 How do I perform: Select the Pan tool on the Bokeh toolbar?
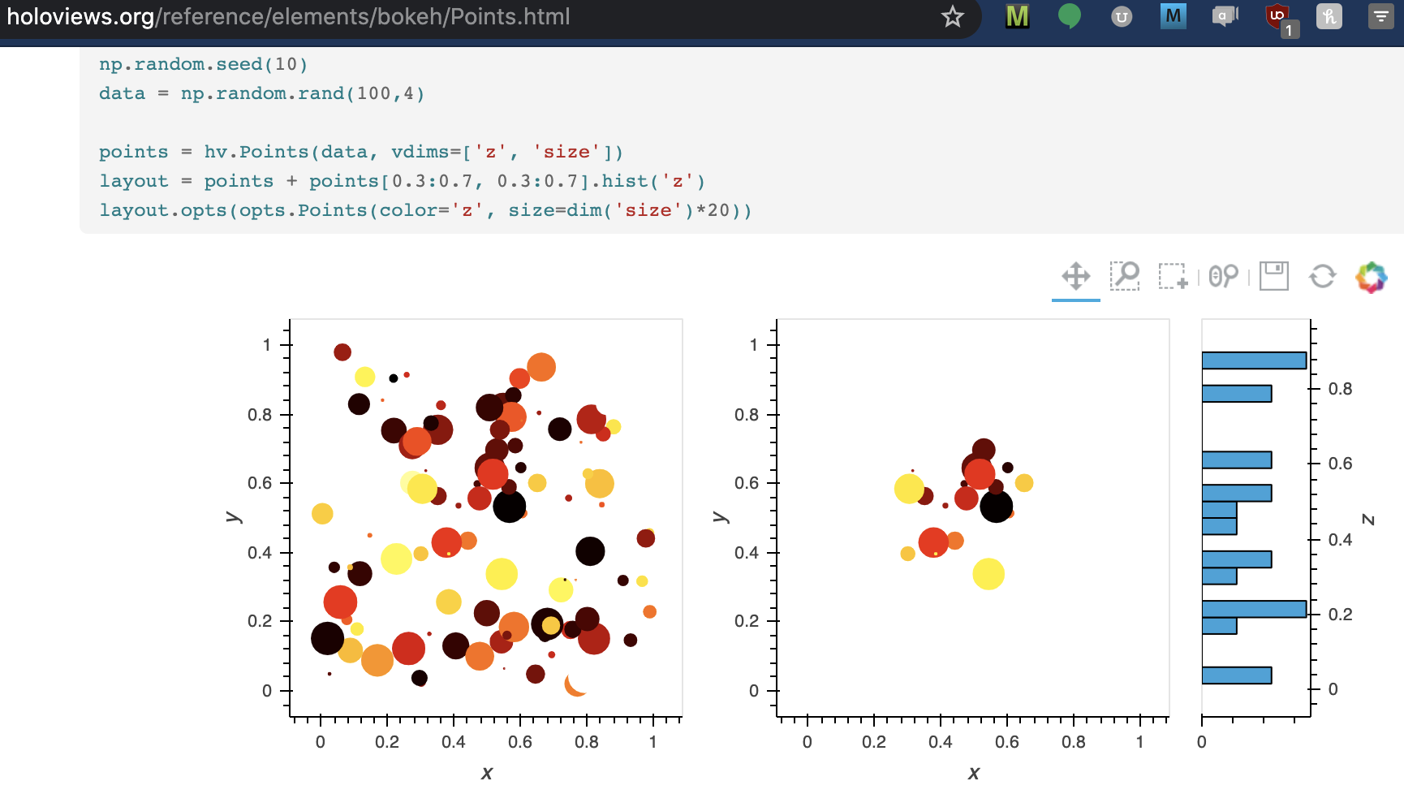(1075, 276)
